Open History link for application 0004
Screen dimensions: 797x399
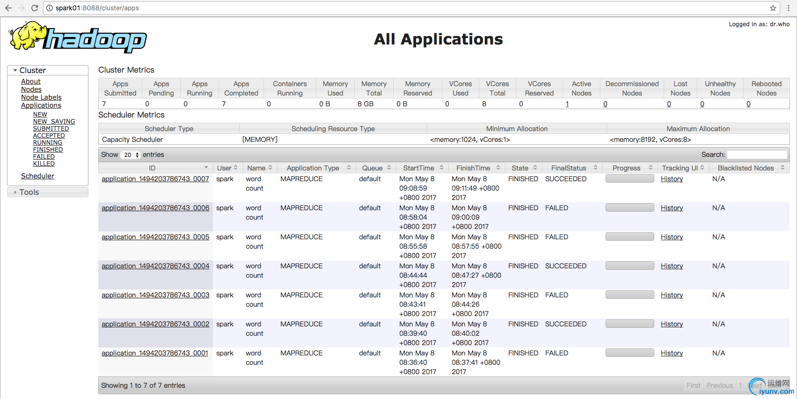[x=672, y=266]
